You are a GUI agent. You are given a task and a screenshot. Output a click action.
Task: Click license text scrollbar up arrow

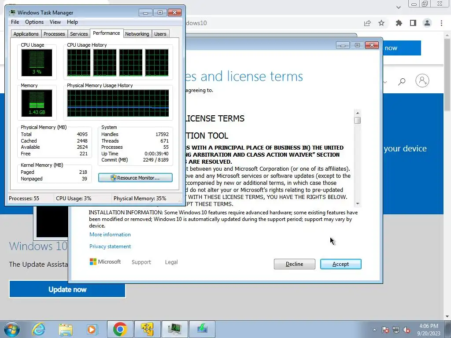click(x=358, y=113)
